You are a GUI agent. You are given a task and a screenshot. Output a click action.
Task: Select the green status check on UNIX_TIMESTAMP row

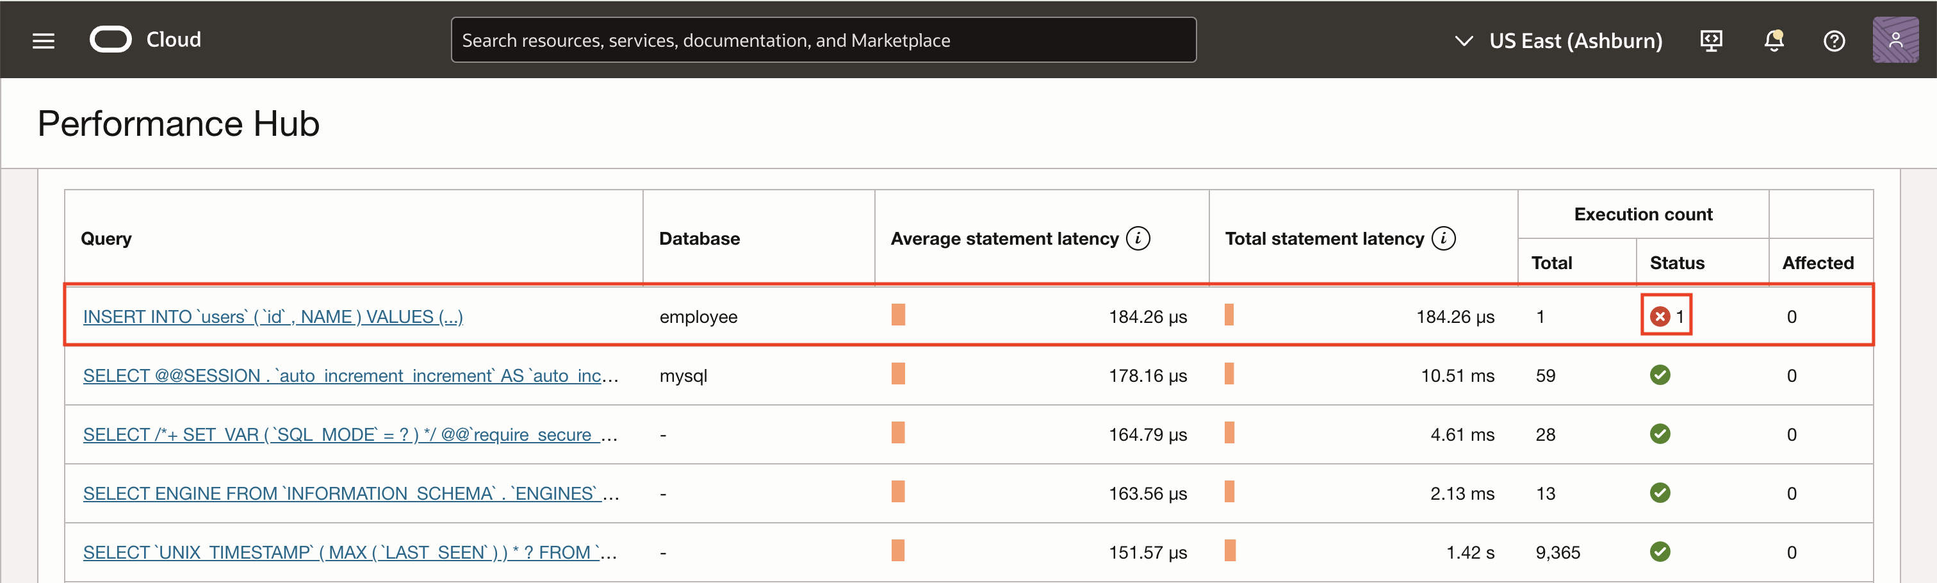point(1661,552)
